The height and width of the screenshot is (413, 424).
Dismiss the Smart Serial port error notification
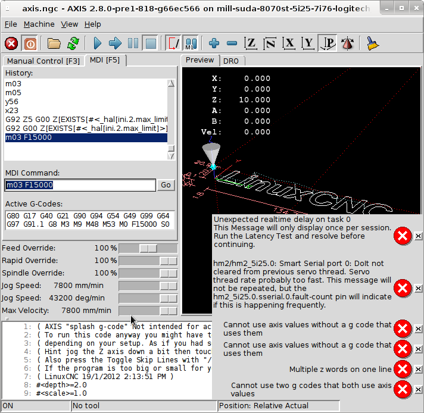pos(418,289)
